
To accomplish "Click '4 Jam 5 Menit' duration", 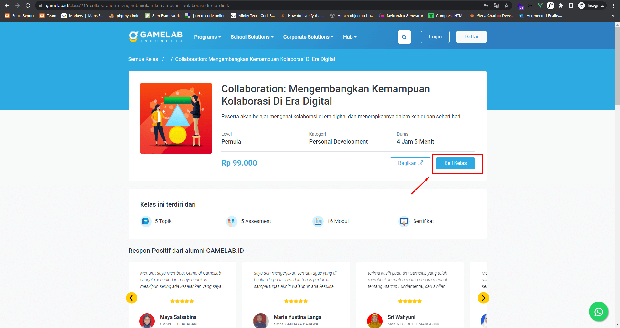I will 415,142.
